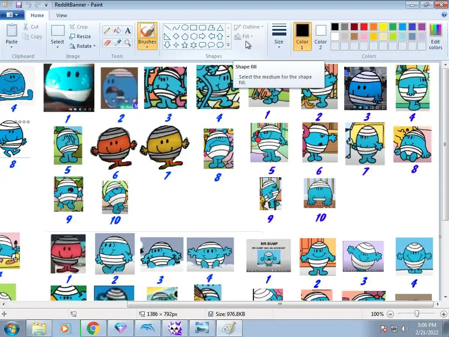Customize Quick Access Toolbar dropdown arrow

pyautogui.click(x=46, y=5)
